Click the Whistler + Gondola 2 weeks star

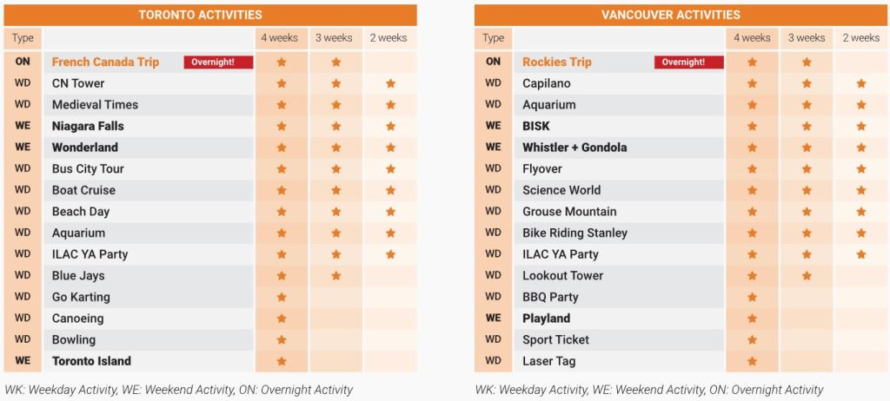861,148
